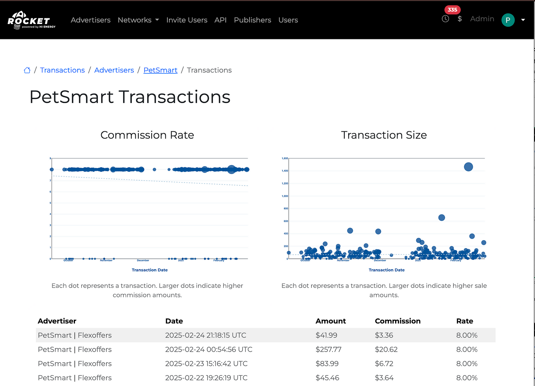The height and width of the screenshot is (386, 535).
Task: Select date 2025-02-24 00:54:56 UTC
Action: pos(209,349)
